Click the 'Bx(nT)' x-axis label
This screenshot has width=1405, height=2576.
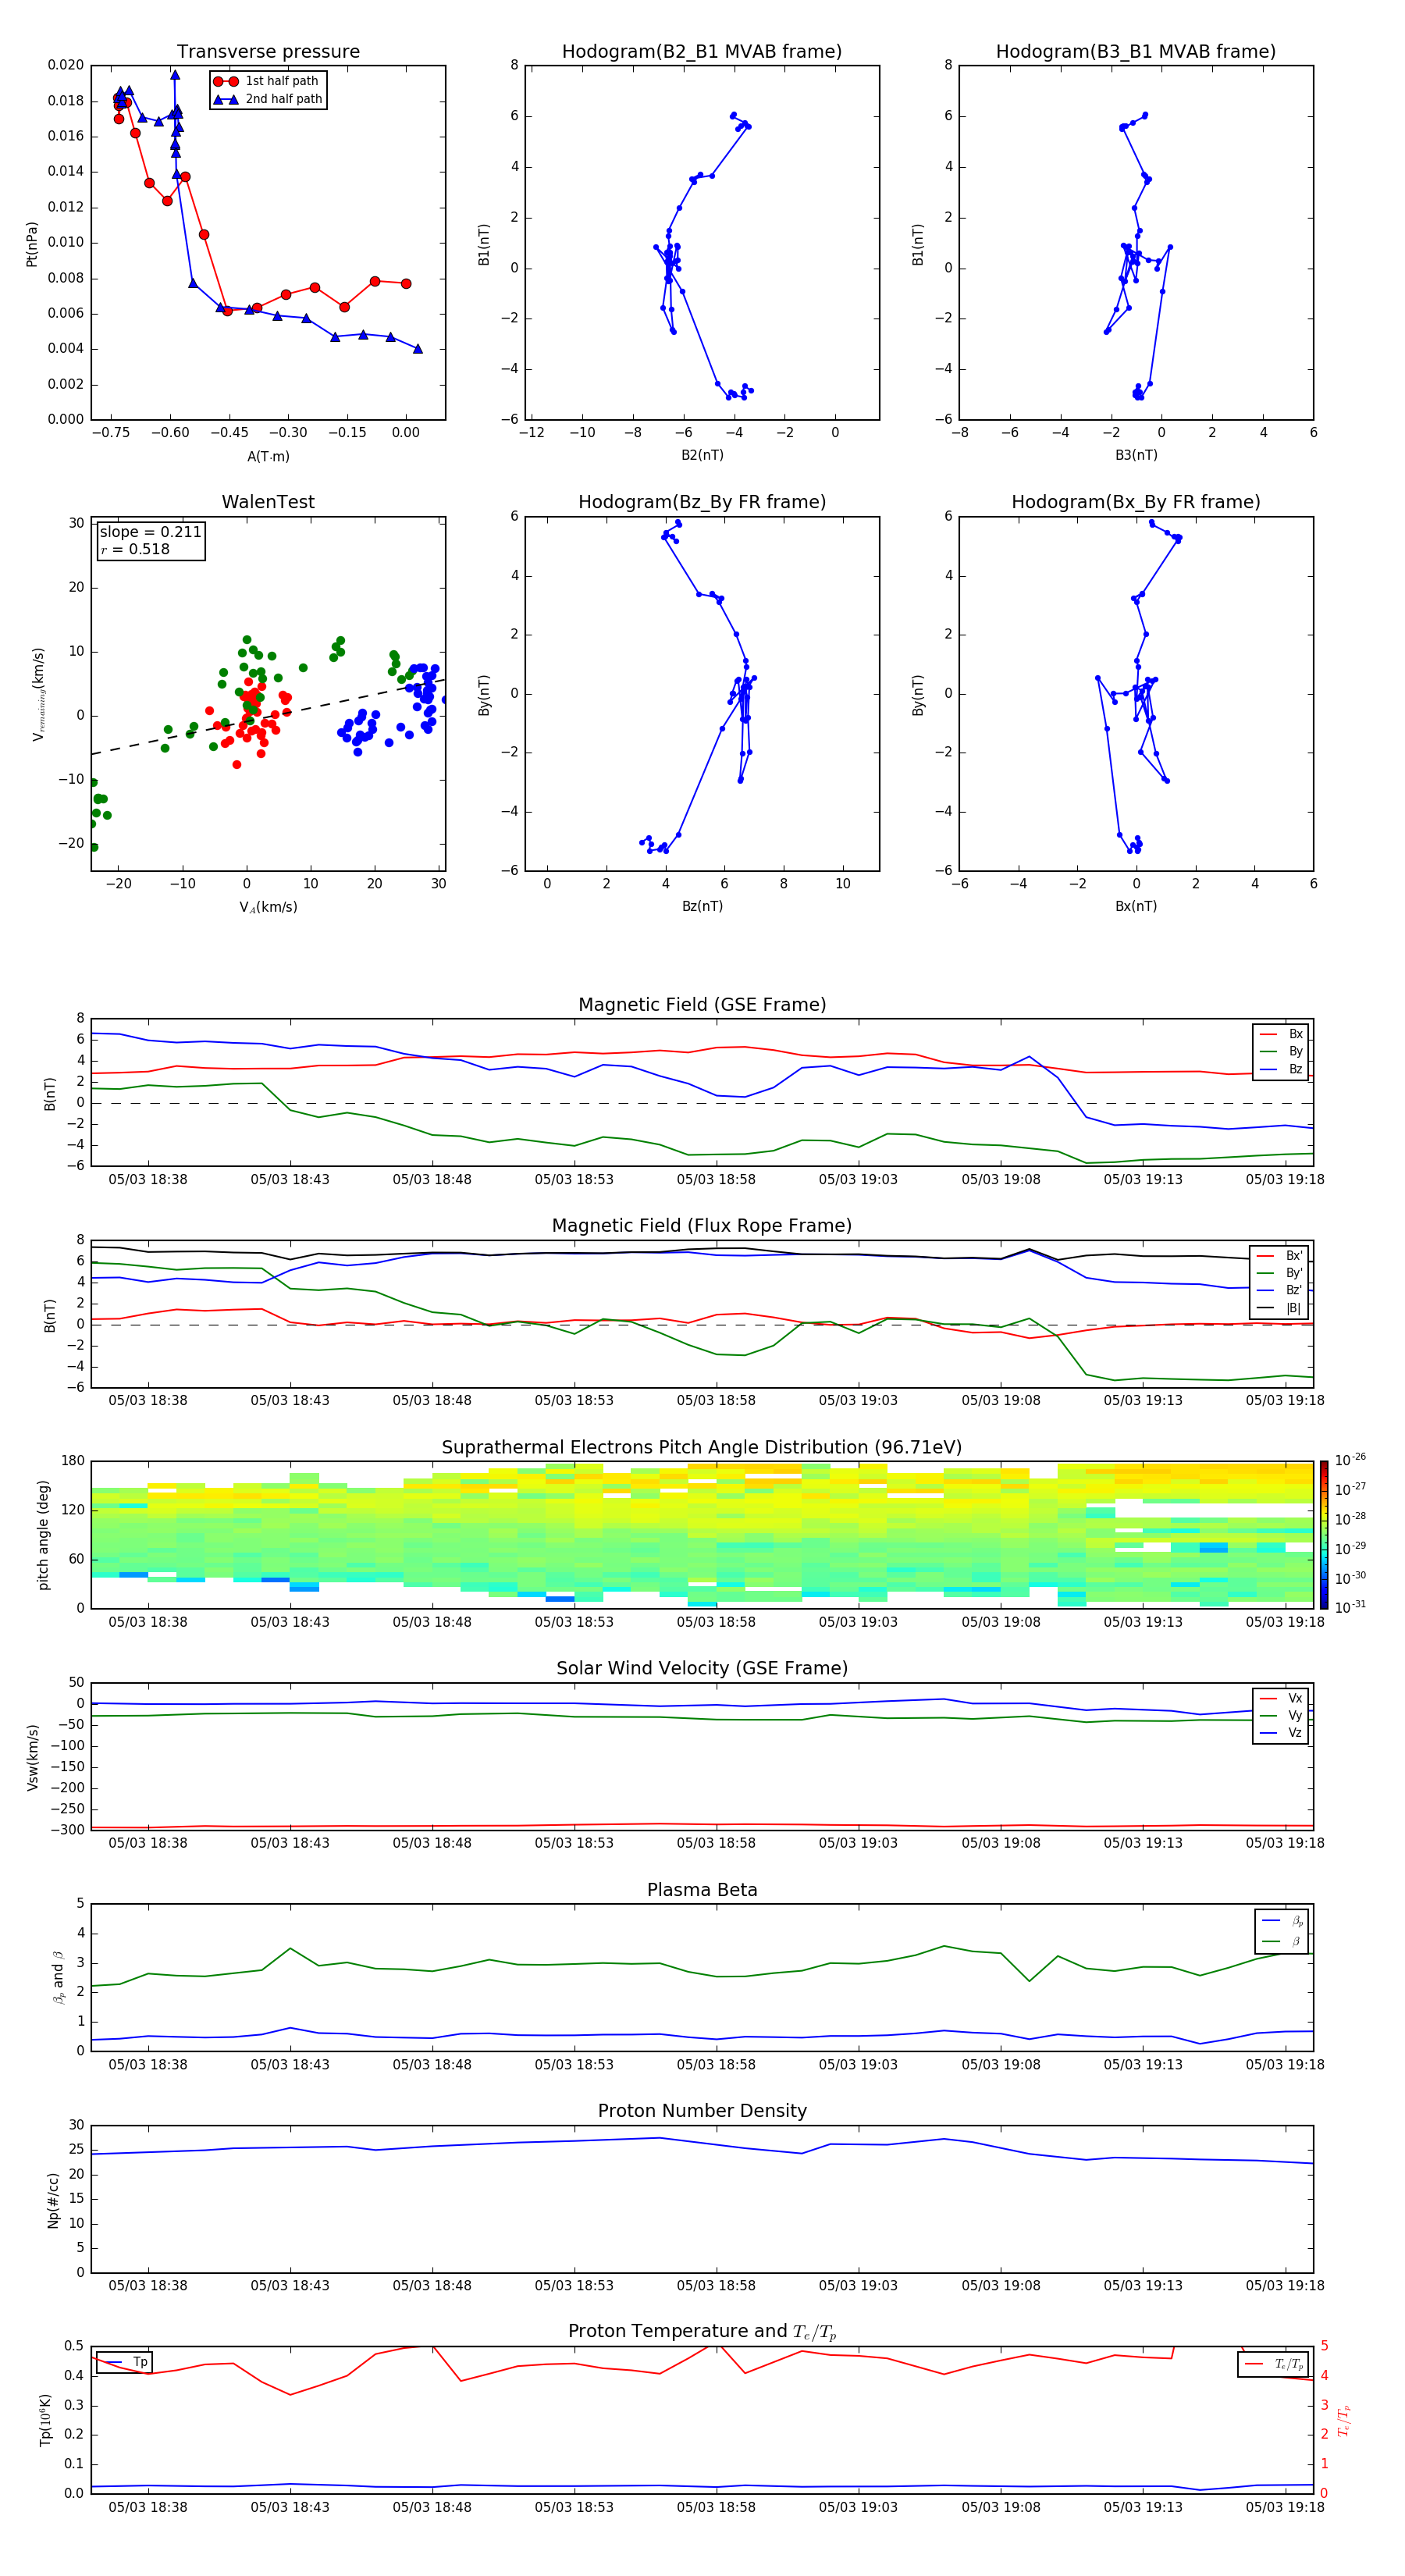(x=1136, y=906)
